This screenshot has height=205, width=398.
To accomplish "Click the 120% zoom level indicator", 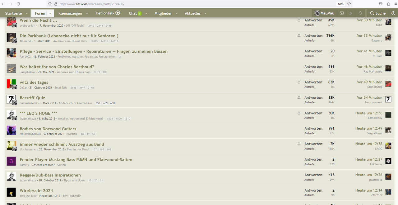I will coord(340,4).
